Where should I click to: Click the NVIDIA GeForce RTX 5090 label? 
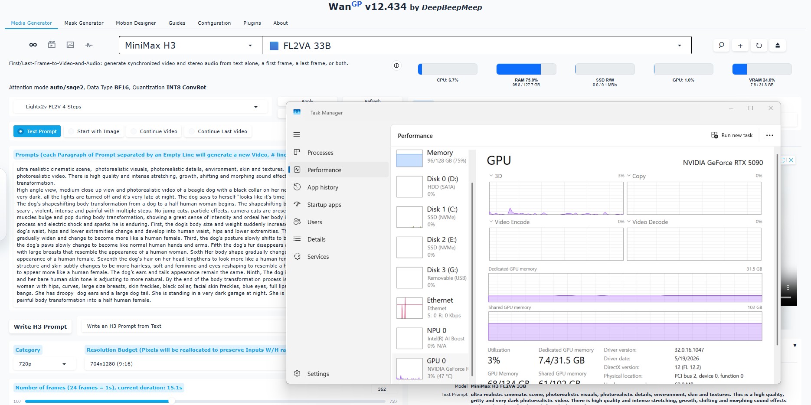pos(723,163)
